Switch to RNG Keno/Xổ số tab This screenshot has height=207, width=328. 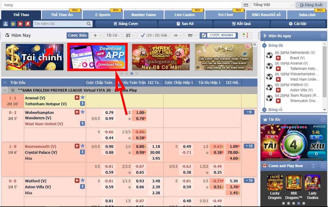coord(266,15)
